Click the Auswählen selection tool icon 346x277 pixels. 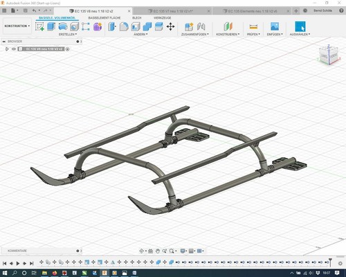300,26
